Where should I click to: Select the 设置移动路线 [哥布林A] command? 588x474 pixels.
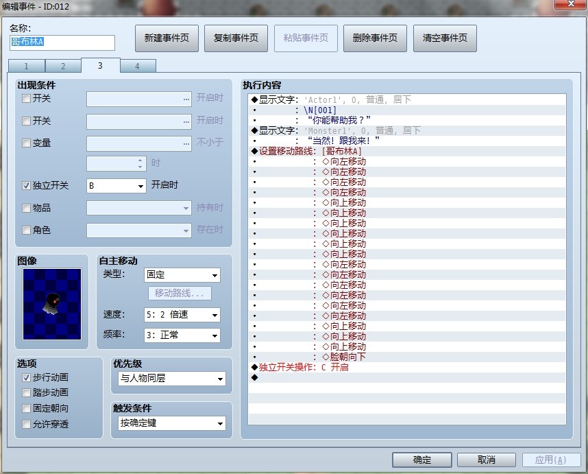point(407,151)
